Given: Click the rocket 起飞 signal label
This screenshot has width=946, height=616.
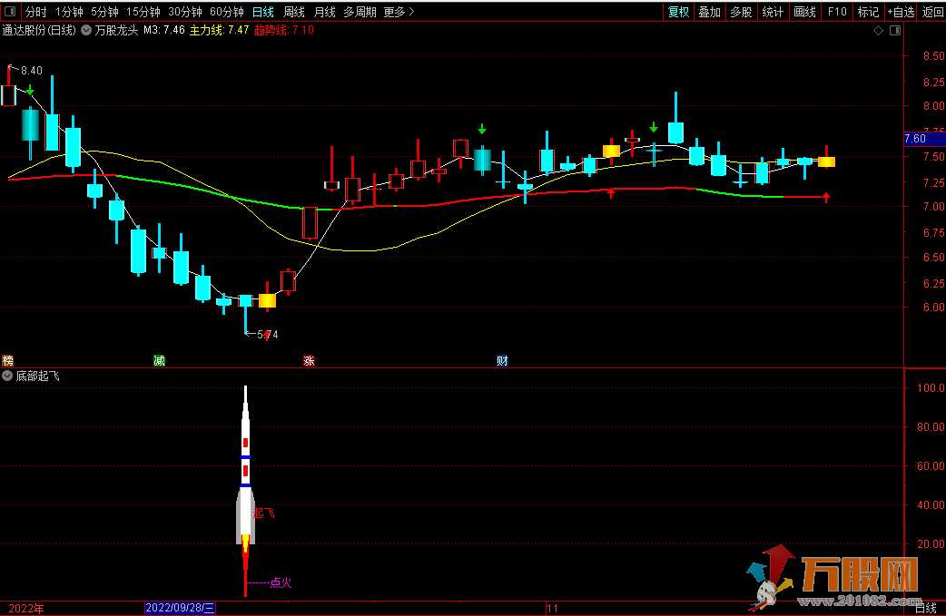Looking at the screenshot, I should click(x=263, y=513).
